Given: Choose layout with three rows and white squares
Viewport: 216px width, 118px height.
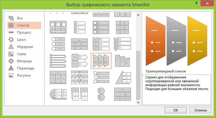Looking at the screenshot, I should coord(101,27).
